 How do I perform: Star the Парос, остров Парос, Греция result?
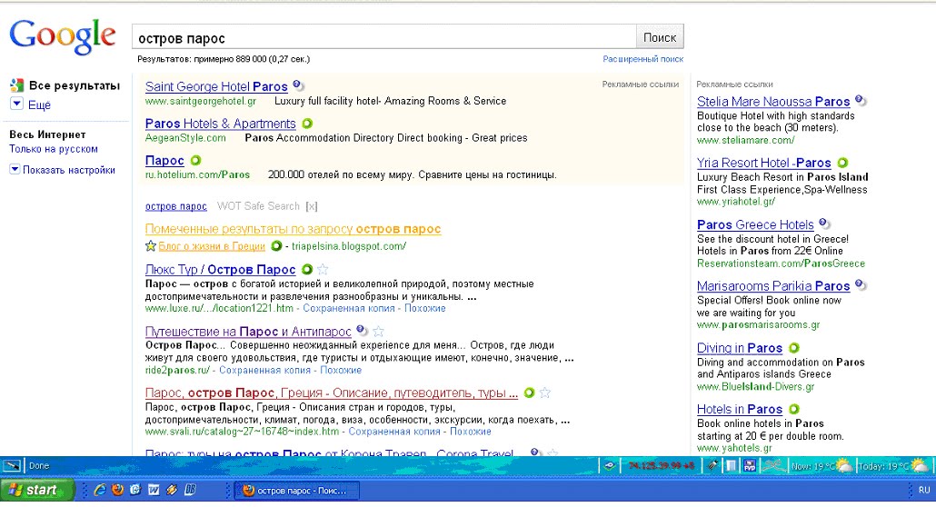pyautogui.click(x=544, y=393)
